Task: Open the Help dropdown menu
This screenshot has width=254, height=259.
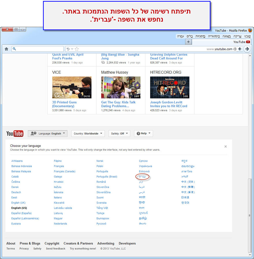Action: click(x=143, y=133)
